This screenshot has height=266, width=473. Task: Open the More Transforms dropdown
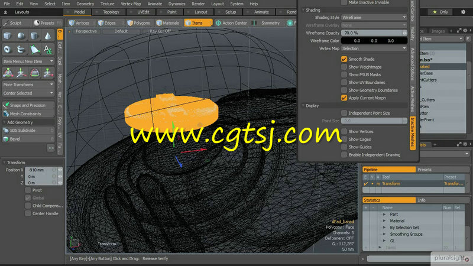[28, 85]
